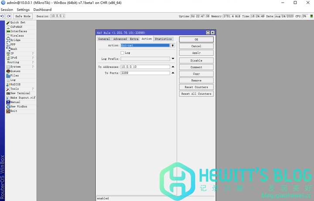This screenshot has width=314, height=201.
Task: Confirm the NAT rule with OK
Action: point(196,39)
